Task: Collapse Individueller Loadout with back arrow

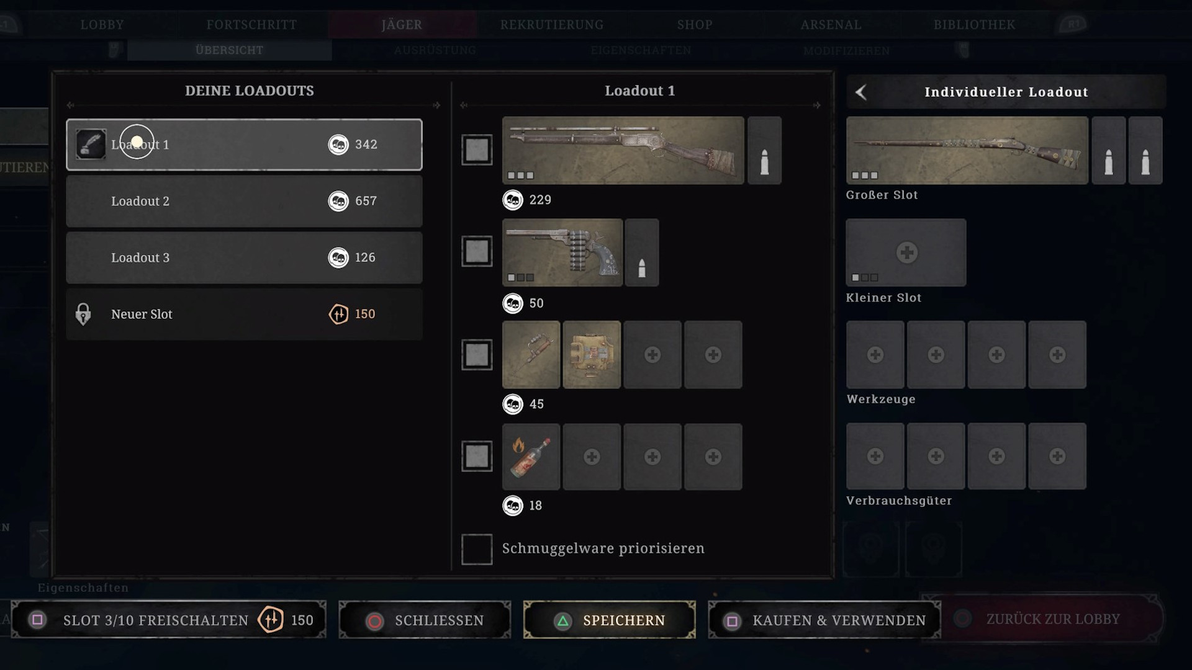Action: [860, 92]
